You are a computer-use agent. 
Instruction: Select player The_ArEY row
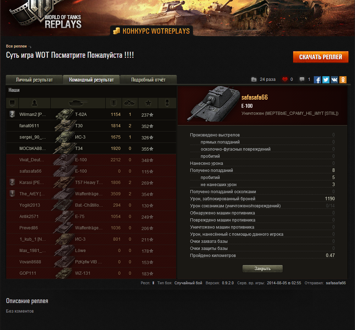91,194
